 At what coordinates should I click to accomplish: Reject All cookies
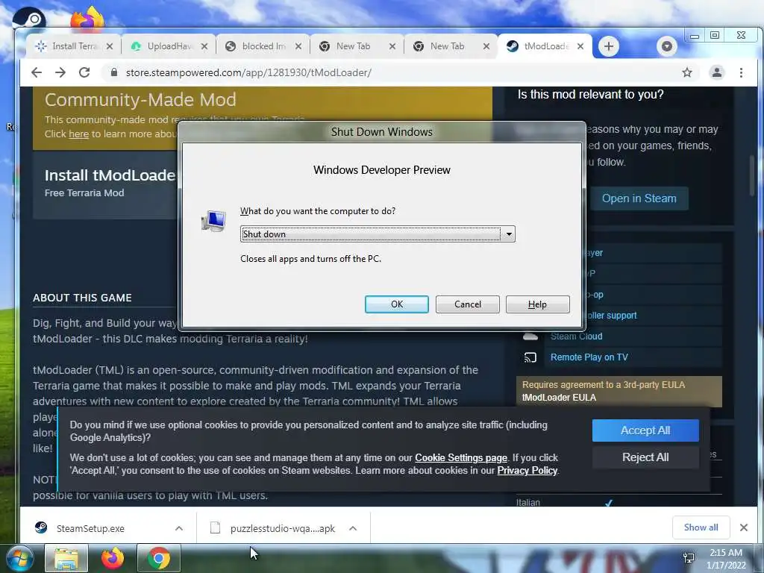coord(645,457)
